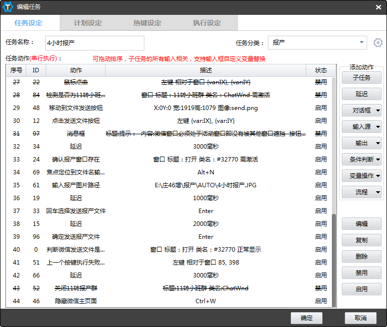387x327 pixels.
Task: Expand the 流程 action dropdown
Action: (x=361, y=192)
